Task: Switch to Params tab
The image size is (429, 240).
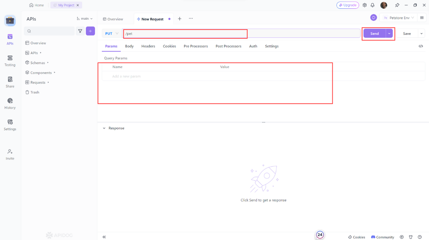Action: coord(111,46)
